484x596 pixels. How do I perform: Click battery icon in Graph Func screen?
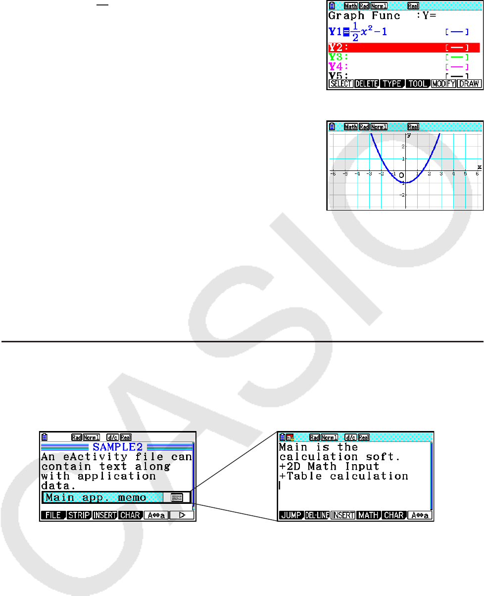333,5
